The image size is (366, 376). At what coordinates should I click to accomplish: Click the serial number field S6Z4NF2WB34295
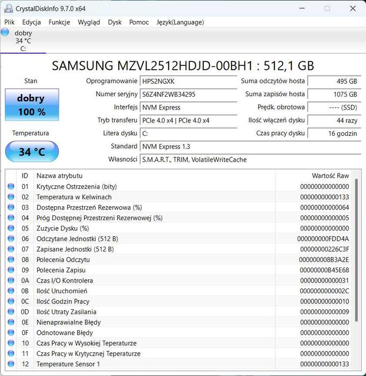[189, 94]
